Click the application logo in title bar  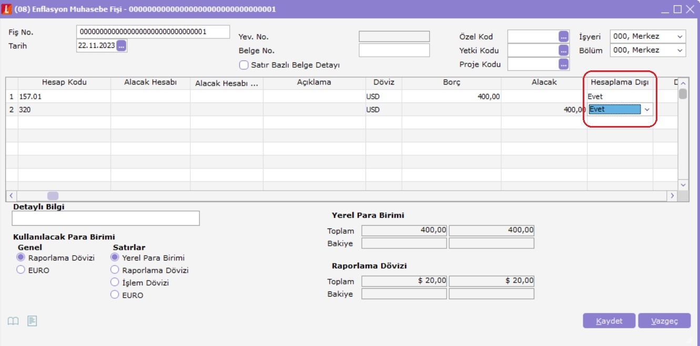point(7,9)
